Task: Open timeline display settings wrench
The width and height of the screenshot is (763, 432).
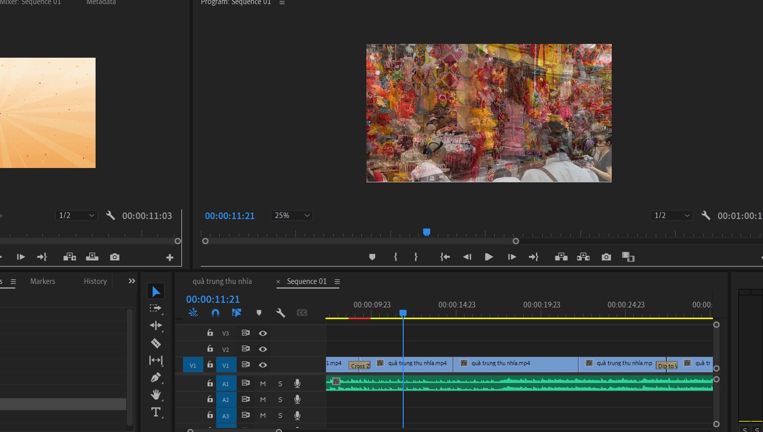Action: point(280,313)
